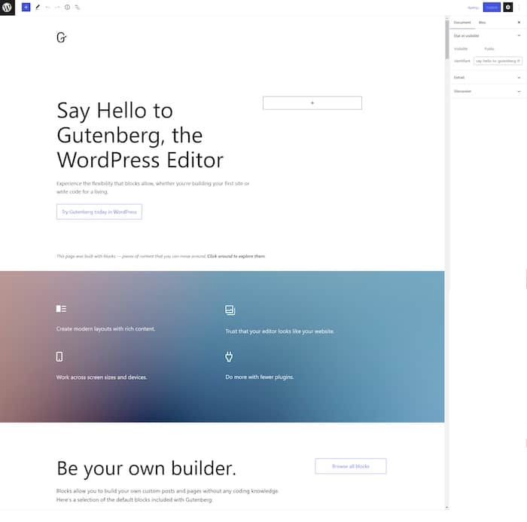527x522 pixels.
Task: Select the media-text layout icon
Action: (x=61, y=308)
